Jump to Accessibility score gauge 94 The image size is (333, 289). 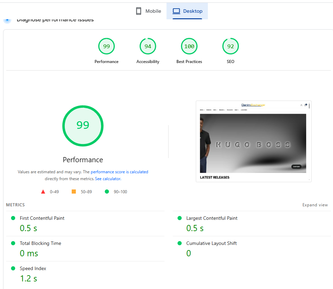tap(148, 47)
